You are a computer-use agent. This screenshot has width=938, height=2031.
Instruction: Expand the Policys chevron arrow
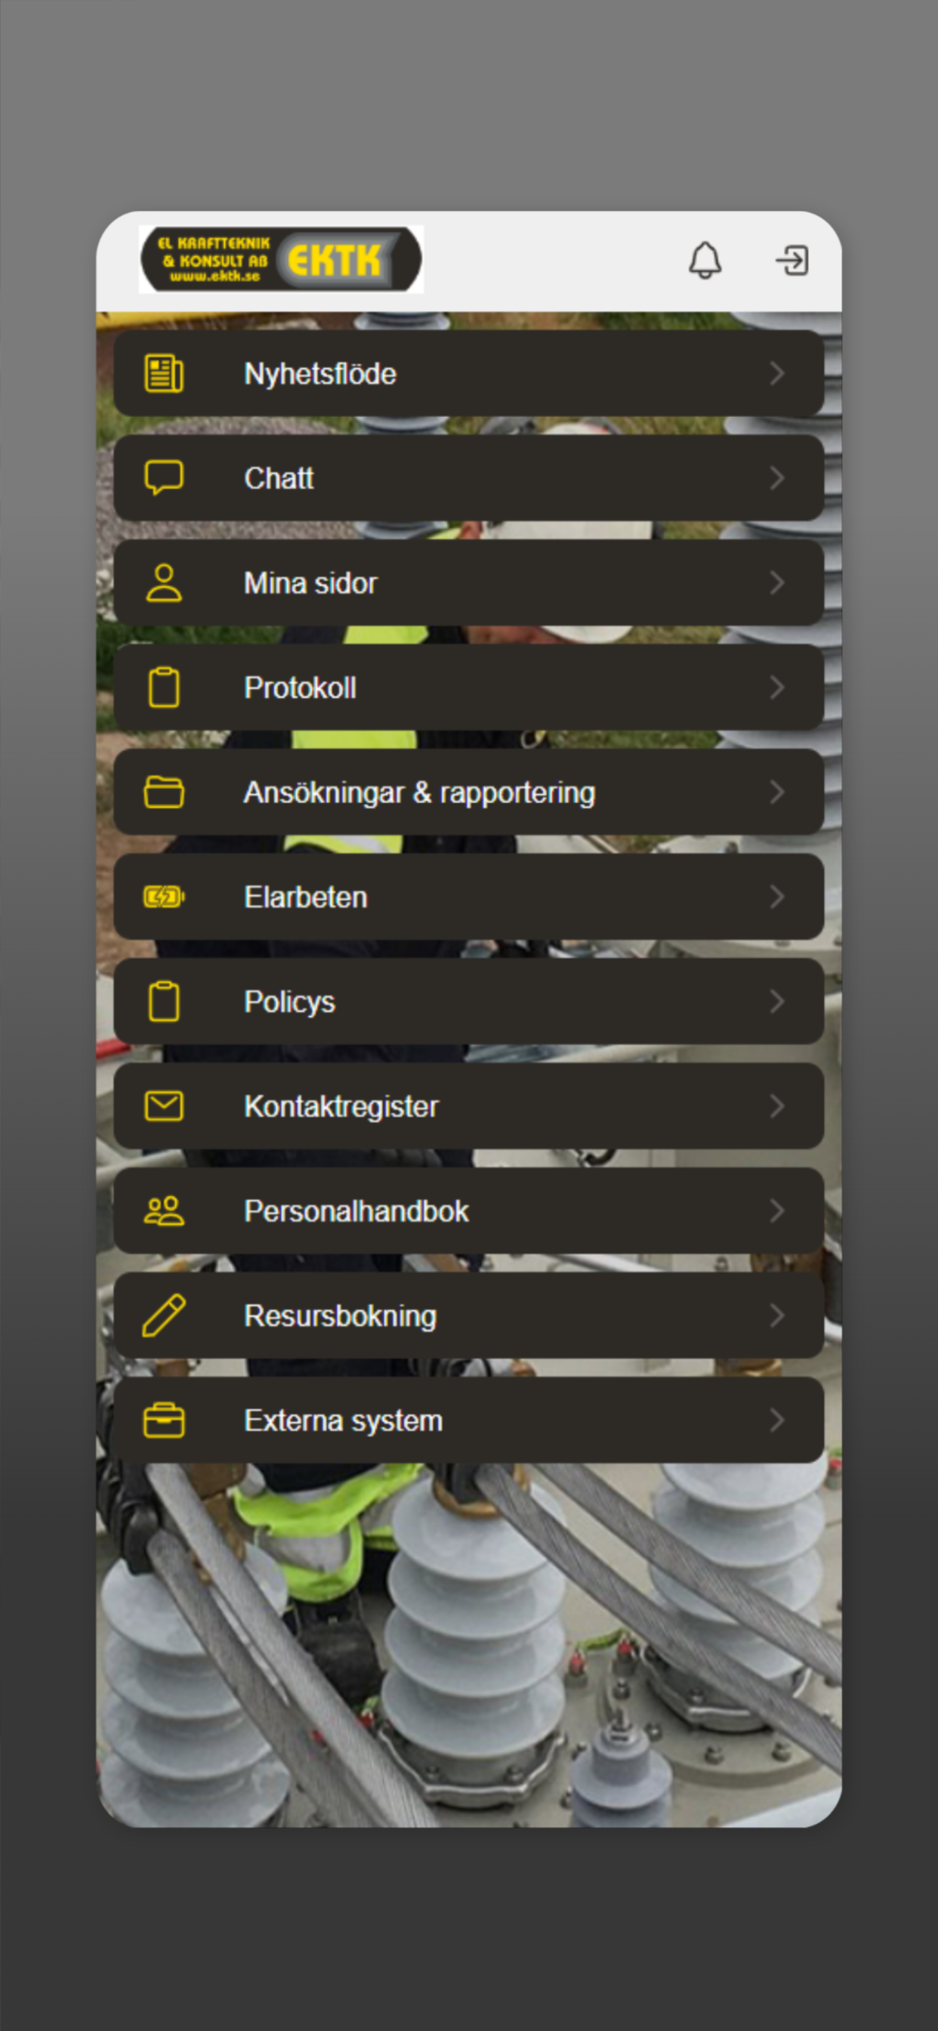point(776,1001)
